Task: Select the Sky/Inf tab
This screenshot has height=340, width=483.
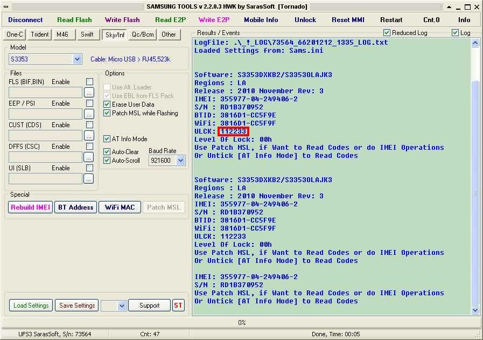Action: tap(115, 35)
